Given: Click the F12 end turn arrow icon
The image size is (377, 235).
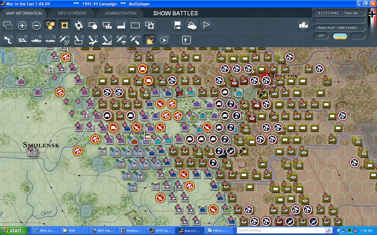Looking at the screenshot, I should tap(164, 40).
